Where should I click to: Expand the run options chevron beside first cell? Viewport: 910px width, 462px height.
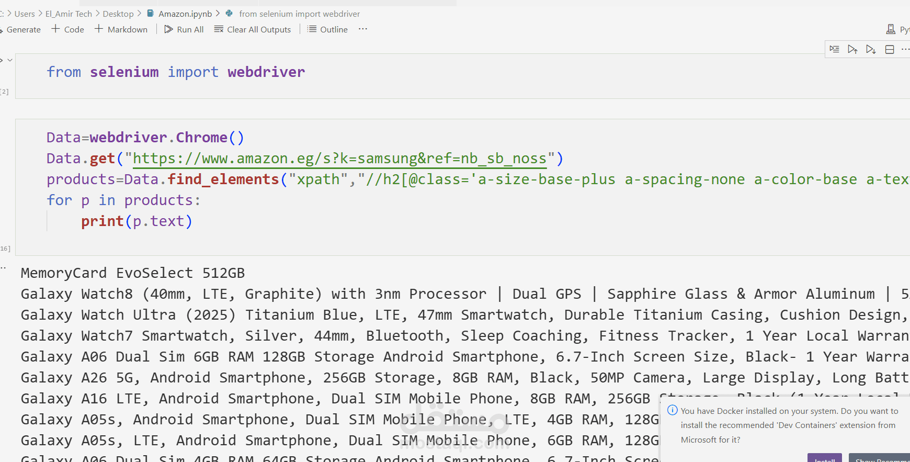(x=9, y=60)
